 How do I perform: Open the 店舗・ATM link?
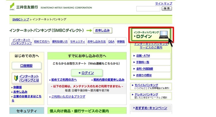coord(143,56)
